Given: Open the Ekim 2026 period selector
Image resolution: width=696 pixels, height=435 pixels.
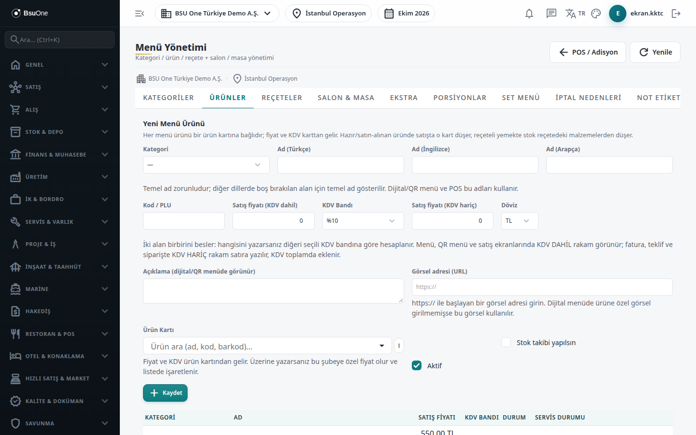Looking at the screenshot, I should pyautogui.click(x=406, y=14).
